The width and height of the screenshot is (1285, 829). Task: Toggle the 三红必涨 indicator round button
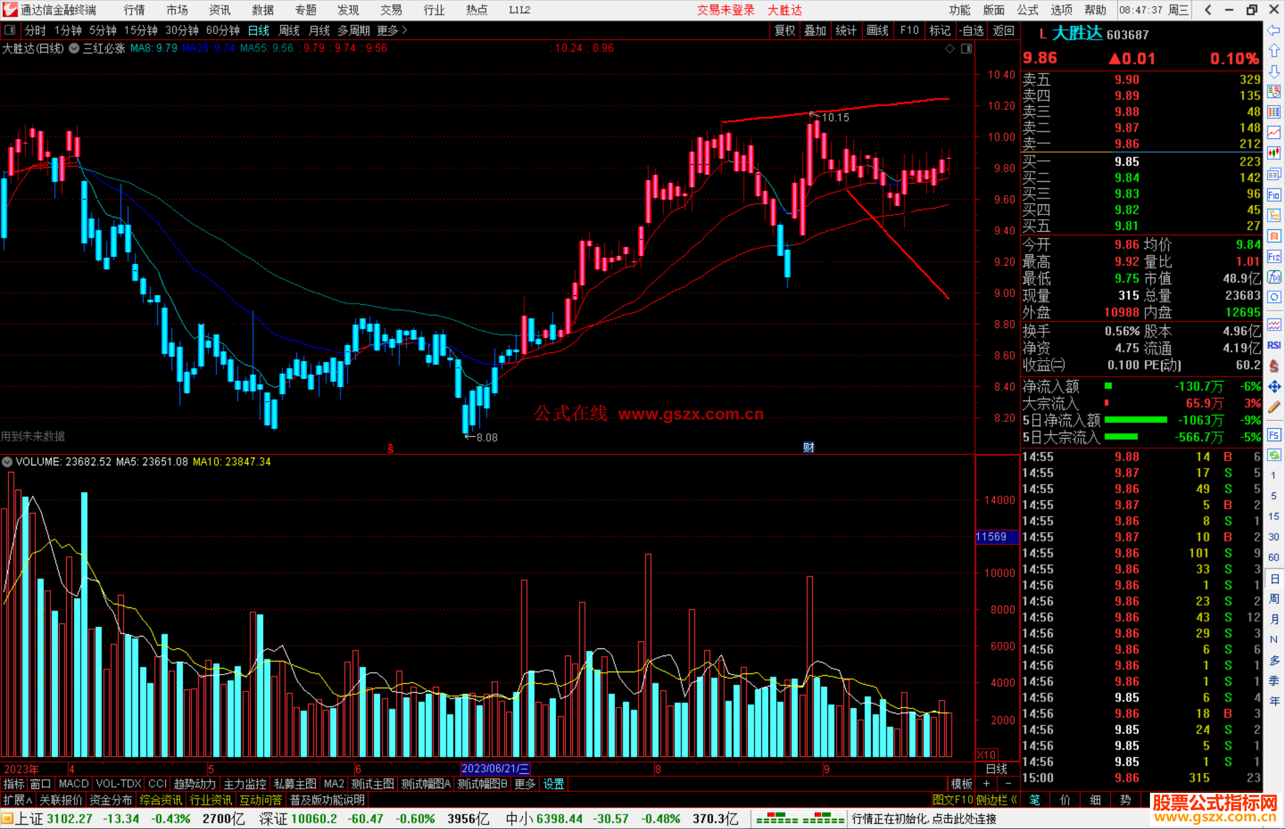(x=74, y=49)
